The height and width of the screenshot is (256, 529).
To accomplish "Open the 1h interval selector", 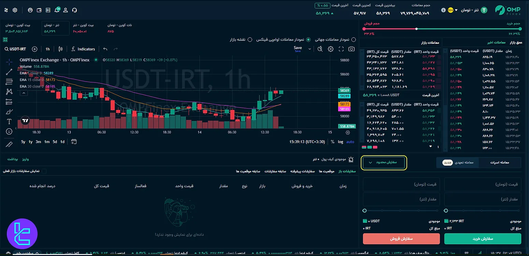I will [47, 49].
